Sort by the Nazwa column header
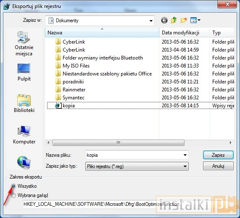Image resolution: width=240 pixels, height=218 pixels. [x=102, y=33]
